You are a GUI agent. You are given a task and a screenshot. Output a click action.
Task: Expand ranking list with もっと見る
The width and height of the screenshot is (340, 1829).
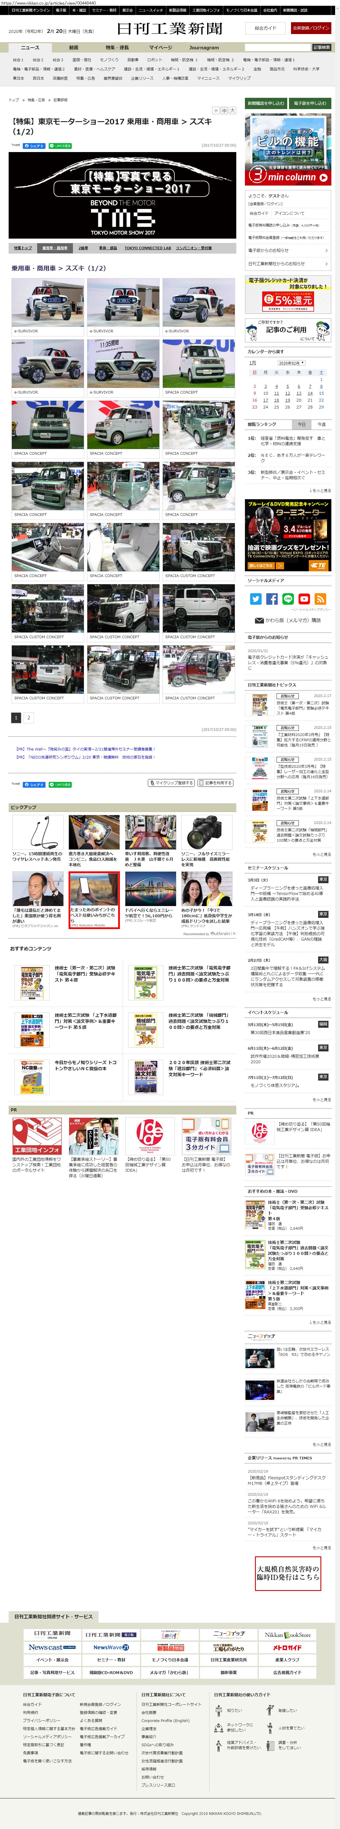click(320, 491)
